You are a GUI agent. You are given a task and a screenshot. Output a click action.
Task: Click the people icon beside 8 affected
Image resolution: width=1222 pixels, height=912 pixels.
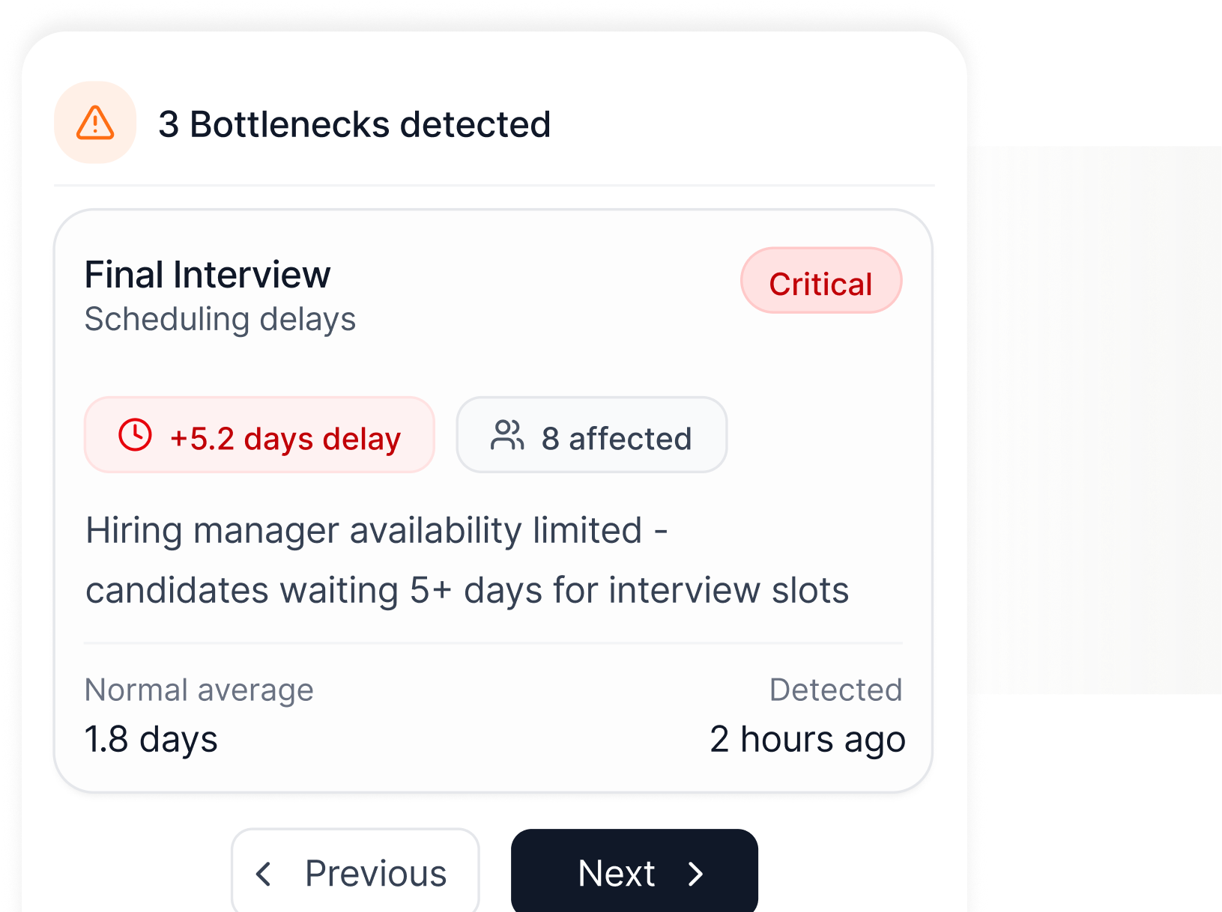508,436
